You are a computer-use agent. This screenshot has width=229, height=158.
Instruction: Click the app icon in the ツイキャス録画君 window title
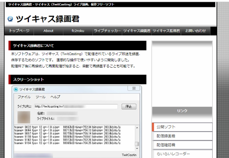coord(16,89)
